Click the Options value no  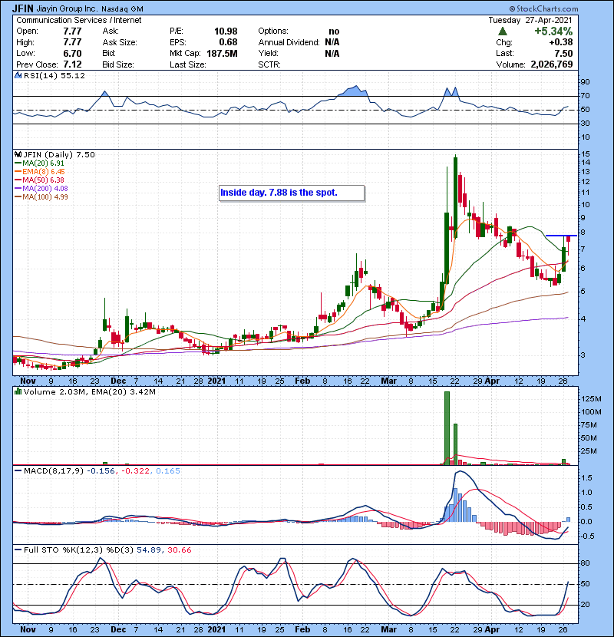[334, 31]
